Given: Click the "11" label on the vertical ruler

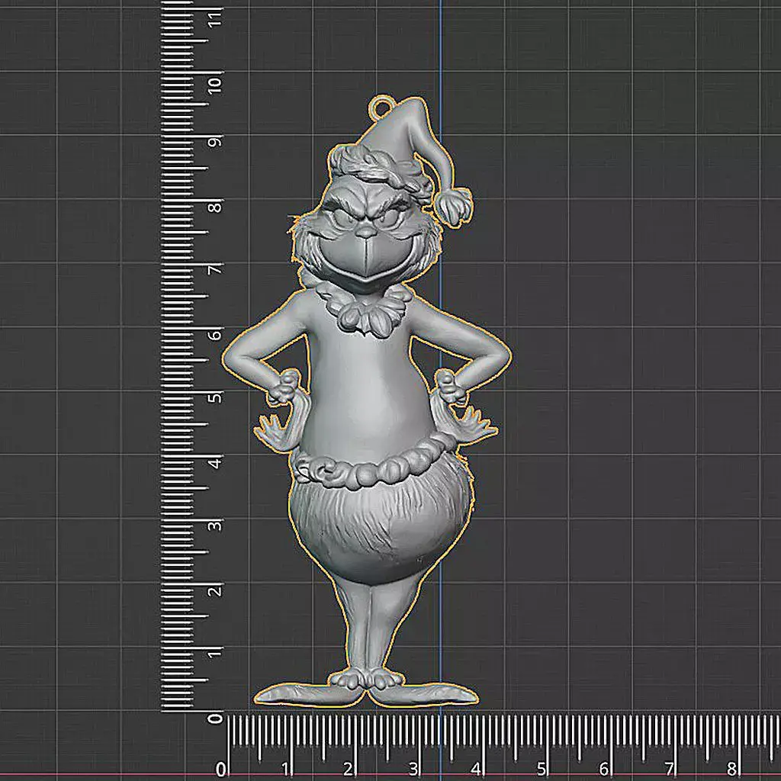Looking at the screenshot, I should [214, 20].
